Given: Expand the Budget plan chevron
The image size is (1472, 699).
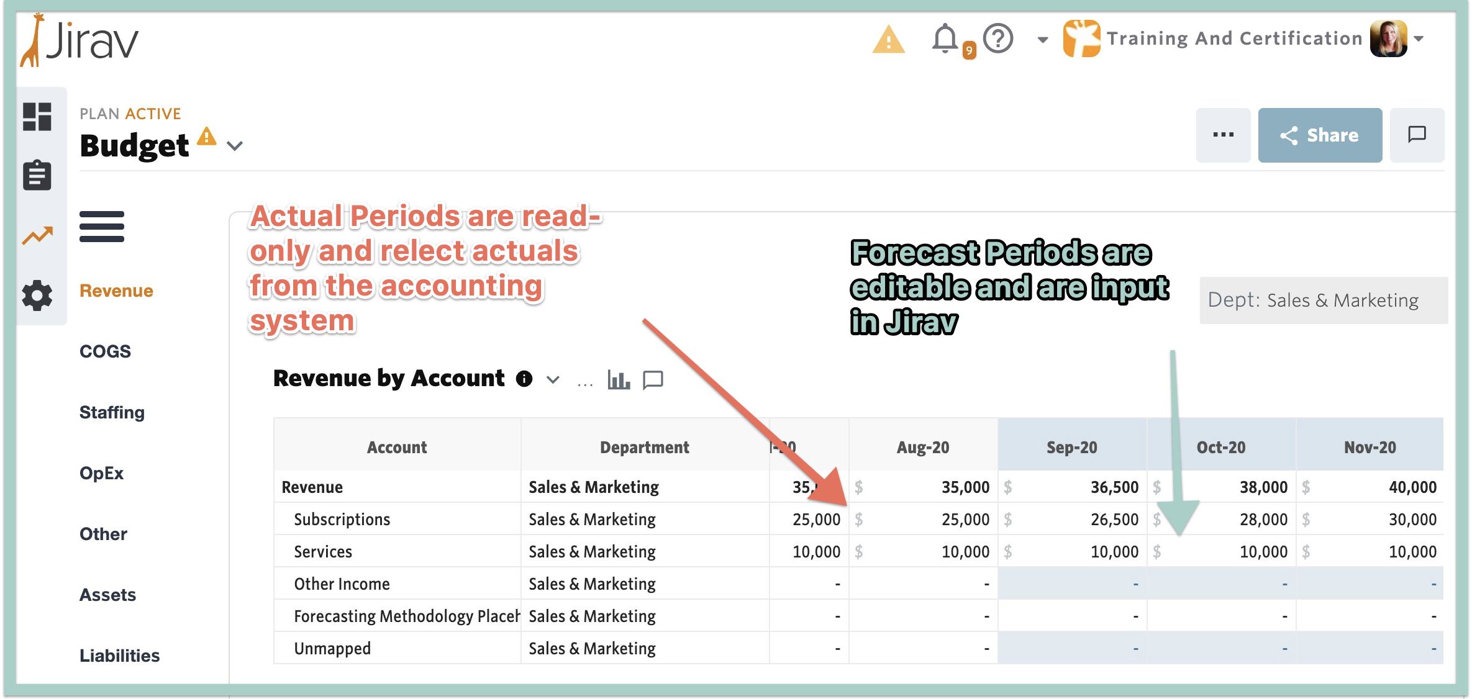Looking at the screenshot, I should (x=235, y=147).
